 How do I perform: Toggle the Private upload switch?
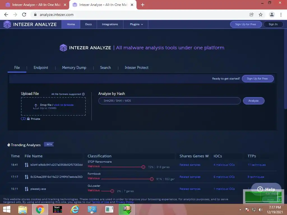pyautogui.click(x=23, y=119)
